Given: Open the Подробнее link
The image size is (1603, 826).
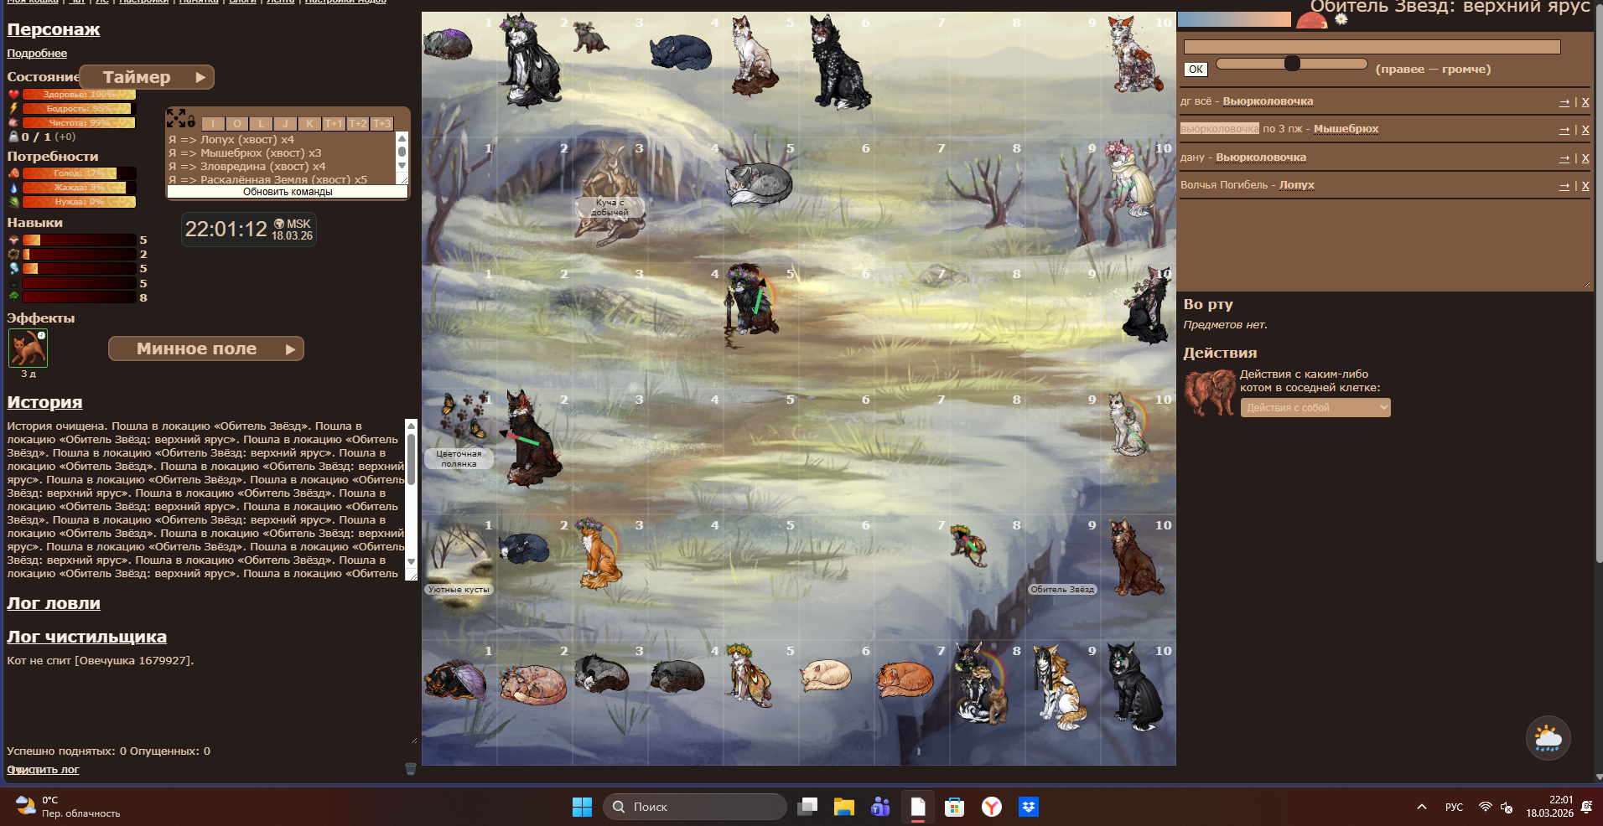Looking at the screenshot, I should pyautogui.click(x=37, y=53).
